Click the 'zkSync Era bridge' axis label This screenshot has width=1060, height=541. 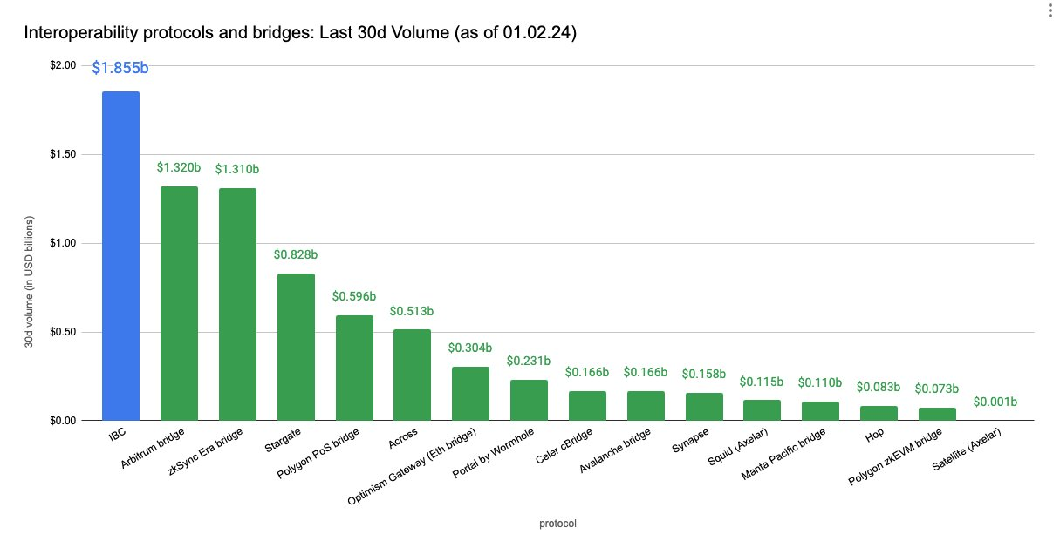coord(206,452)
